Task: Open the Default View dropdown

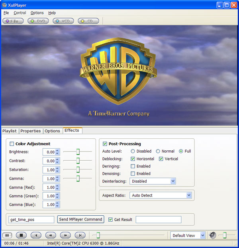Action: tap(188, 235)
